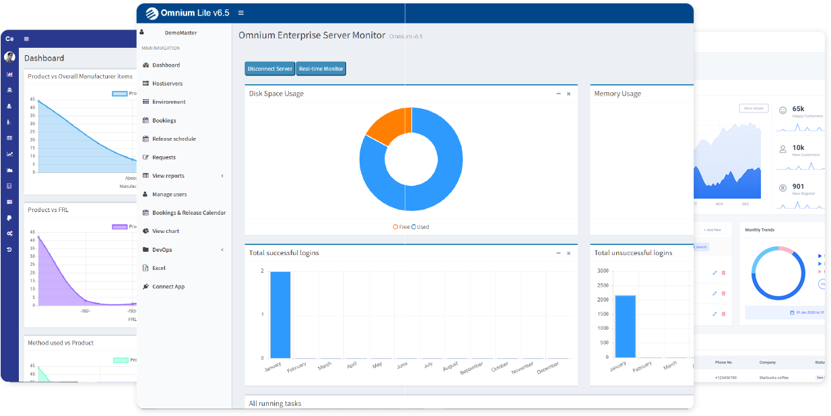
Task: Click the DevOps folder icon
Action: coord(145,250)
